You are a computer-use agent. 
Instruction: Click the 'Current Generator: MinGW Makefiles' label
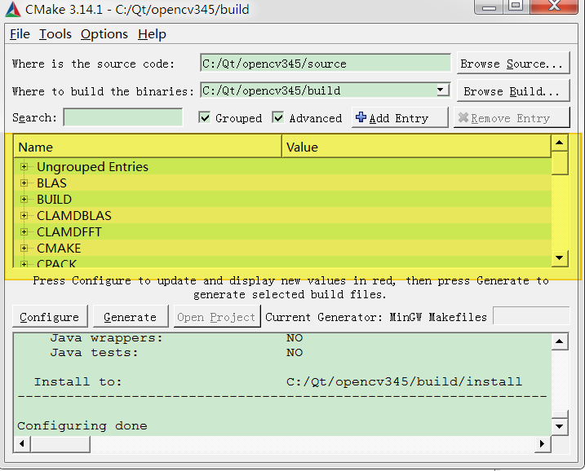click(376, 317)
